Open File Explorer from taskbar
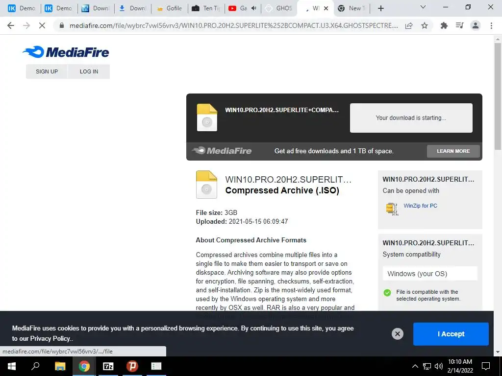This screenshot has width=502, height=376. pos(60,366)
